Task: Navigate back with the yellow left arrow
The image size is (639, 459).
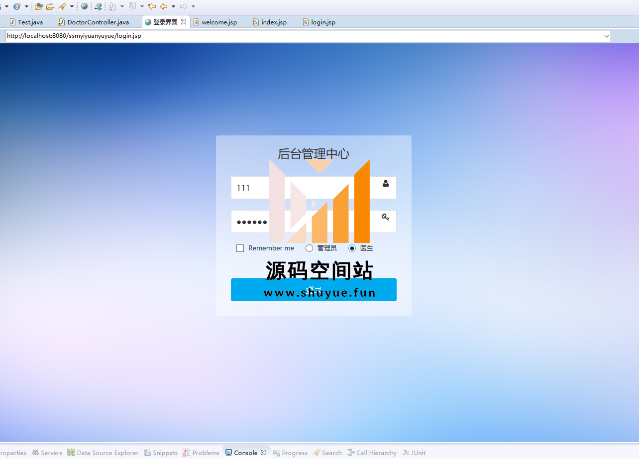Action: (x=163, y=6)
